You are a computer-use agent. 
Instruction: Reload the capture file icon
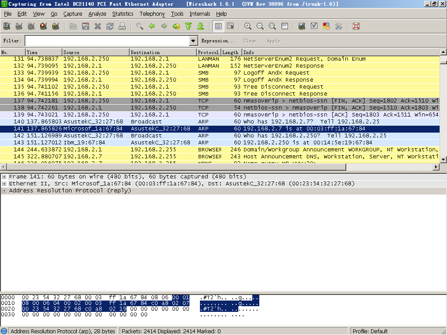tap(110, 27)
